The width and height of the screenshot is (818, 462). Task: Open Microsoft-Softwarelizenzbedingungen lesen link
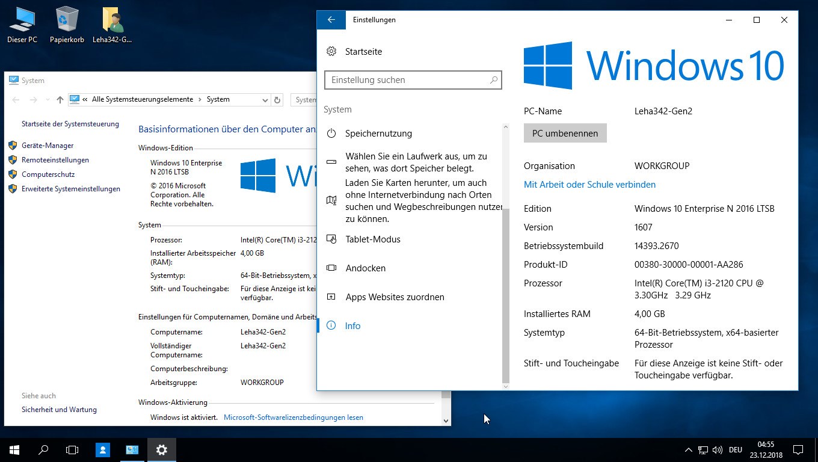[294, 417]
